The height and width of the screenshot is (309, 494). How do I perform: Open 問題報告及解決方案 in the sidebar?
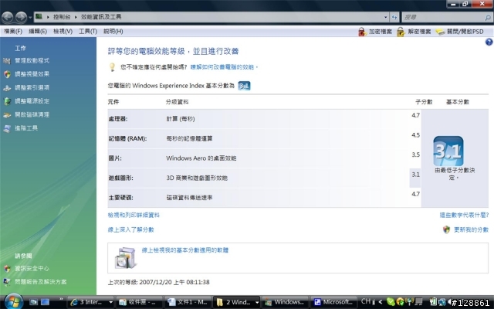(41, 281)
